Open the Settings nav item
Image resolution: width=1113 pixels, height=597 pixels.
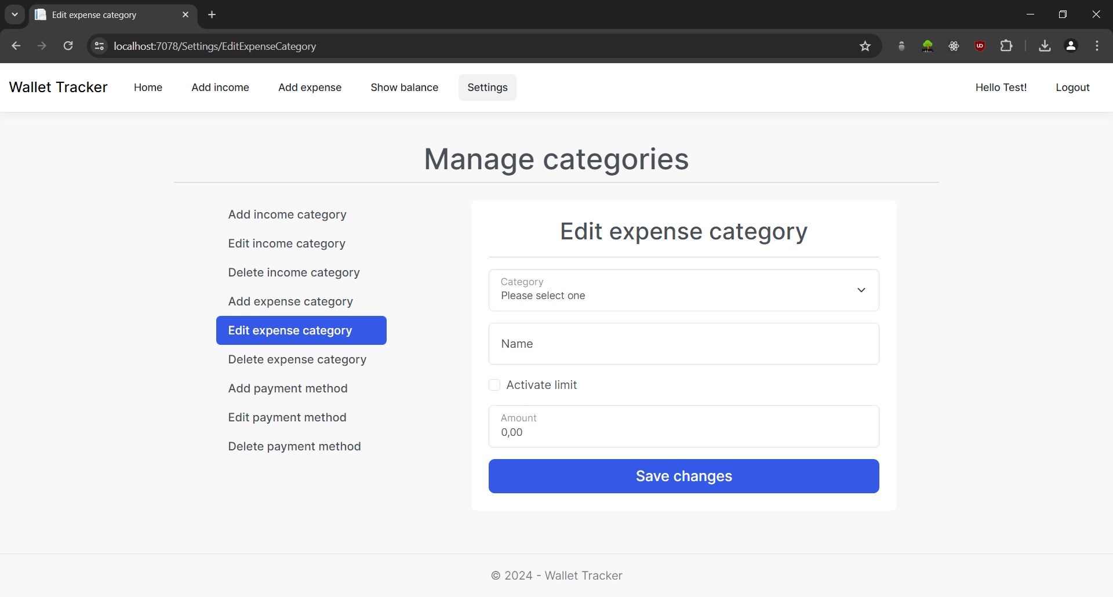point(487,88)
